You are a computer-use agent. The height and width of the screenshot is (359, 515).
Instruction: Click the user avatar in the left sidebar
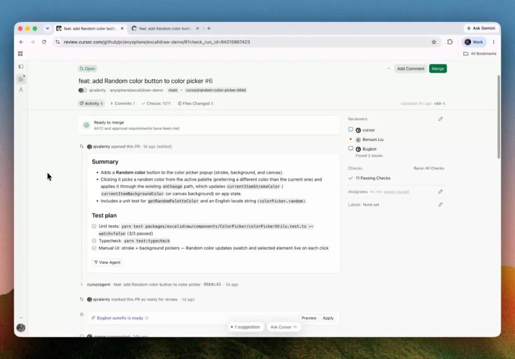point(21,328)
